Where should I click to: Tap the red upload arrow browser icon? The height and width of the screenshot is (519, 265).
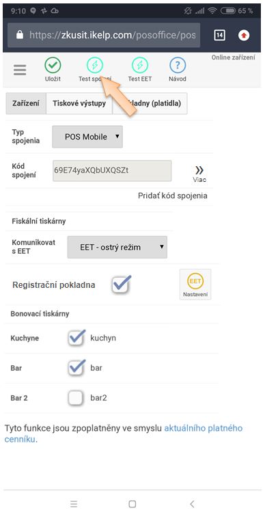[x=244, y=35]
